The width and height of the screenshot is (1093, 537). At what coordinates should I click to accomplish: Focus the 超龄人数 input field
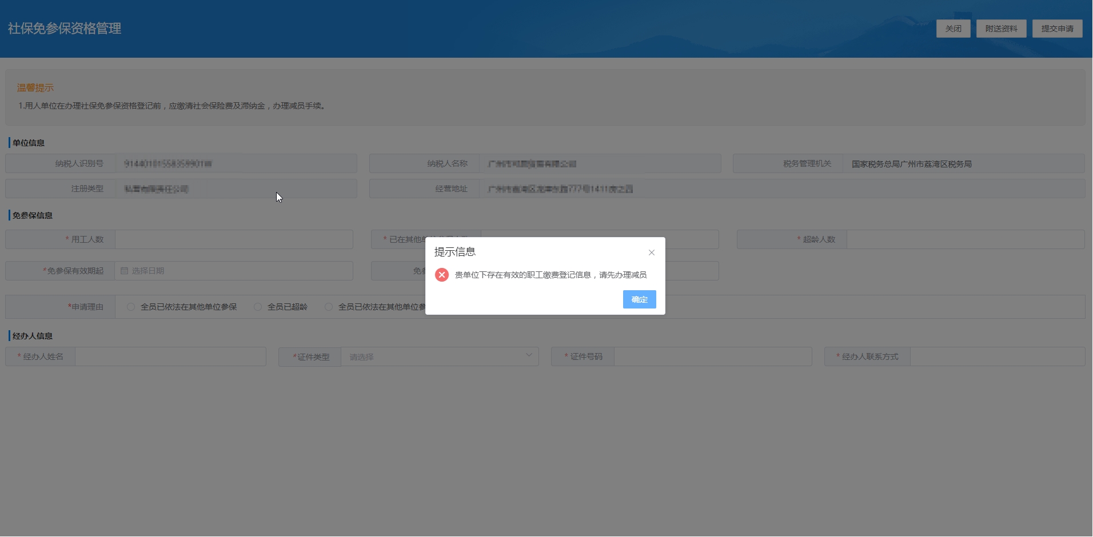point(965,239)
